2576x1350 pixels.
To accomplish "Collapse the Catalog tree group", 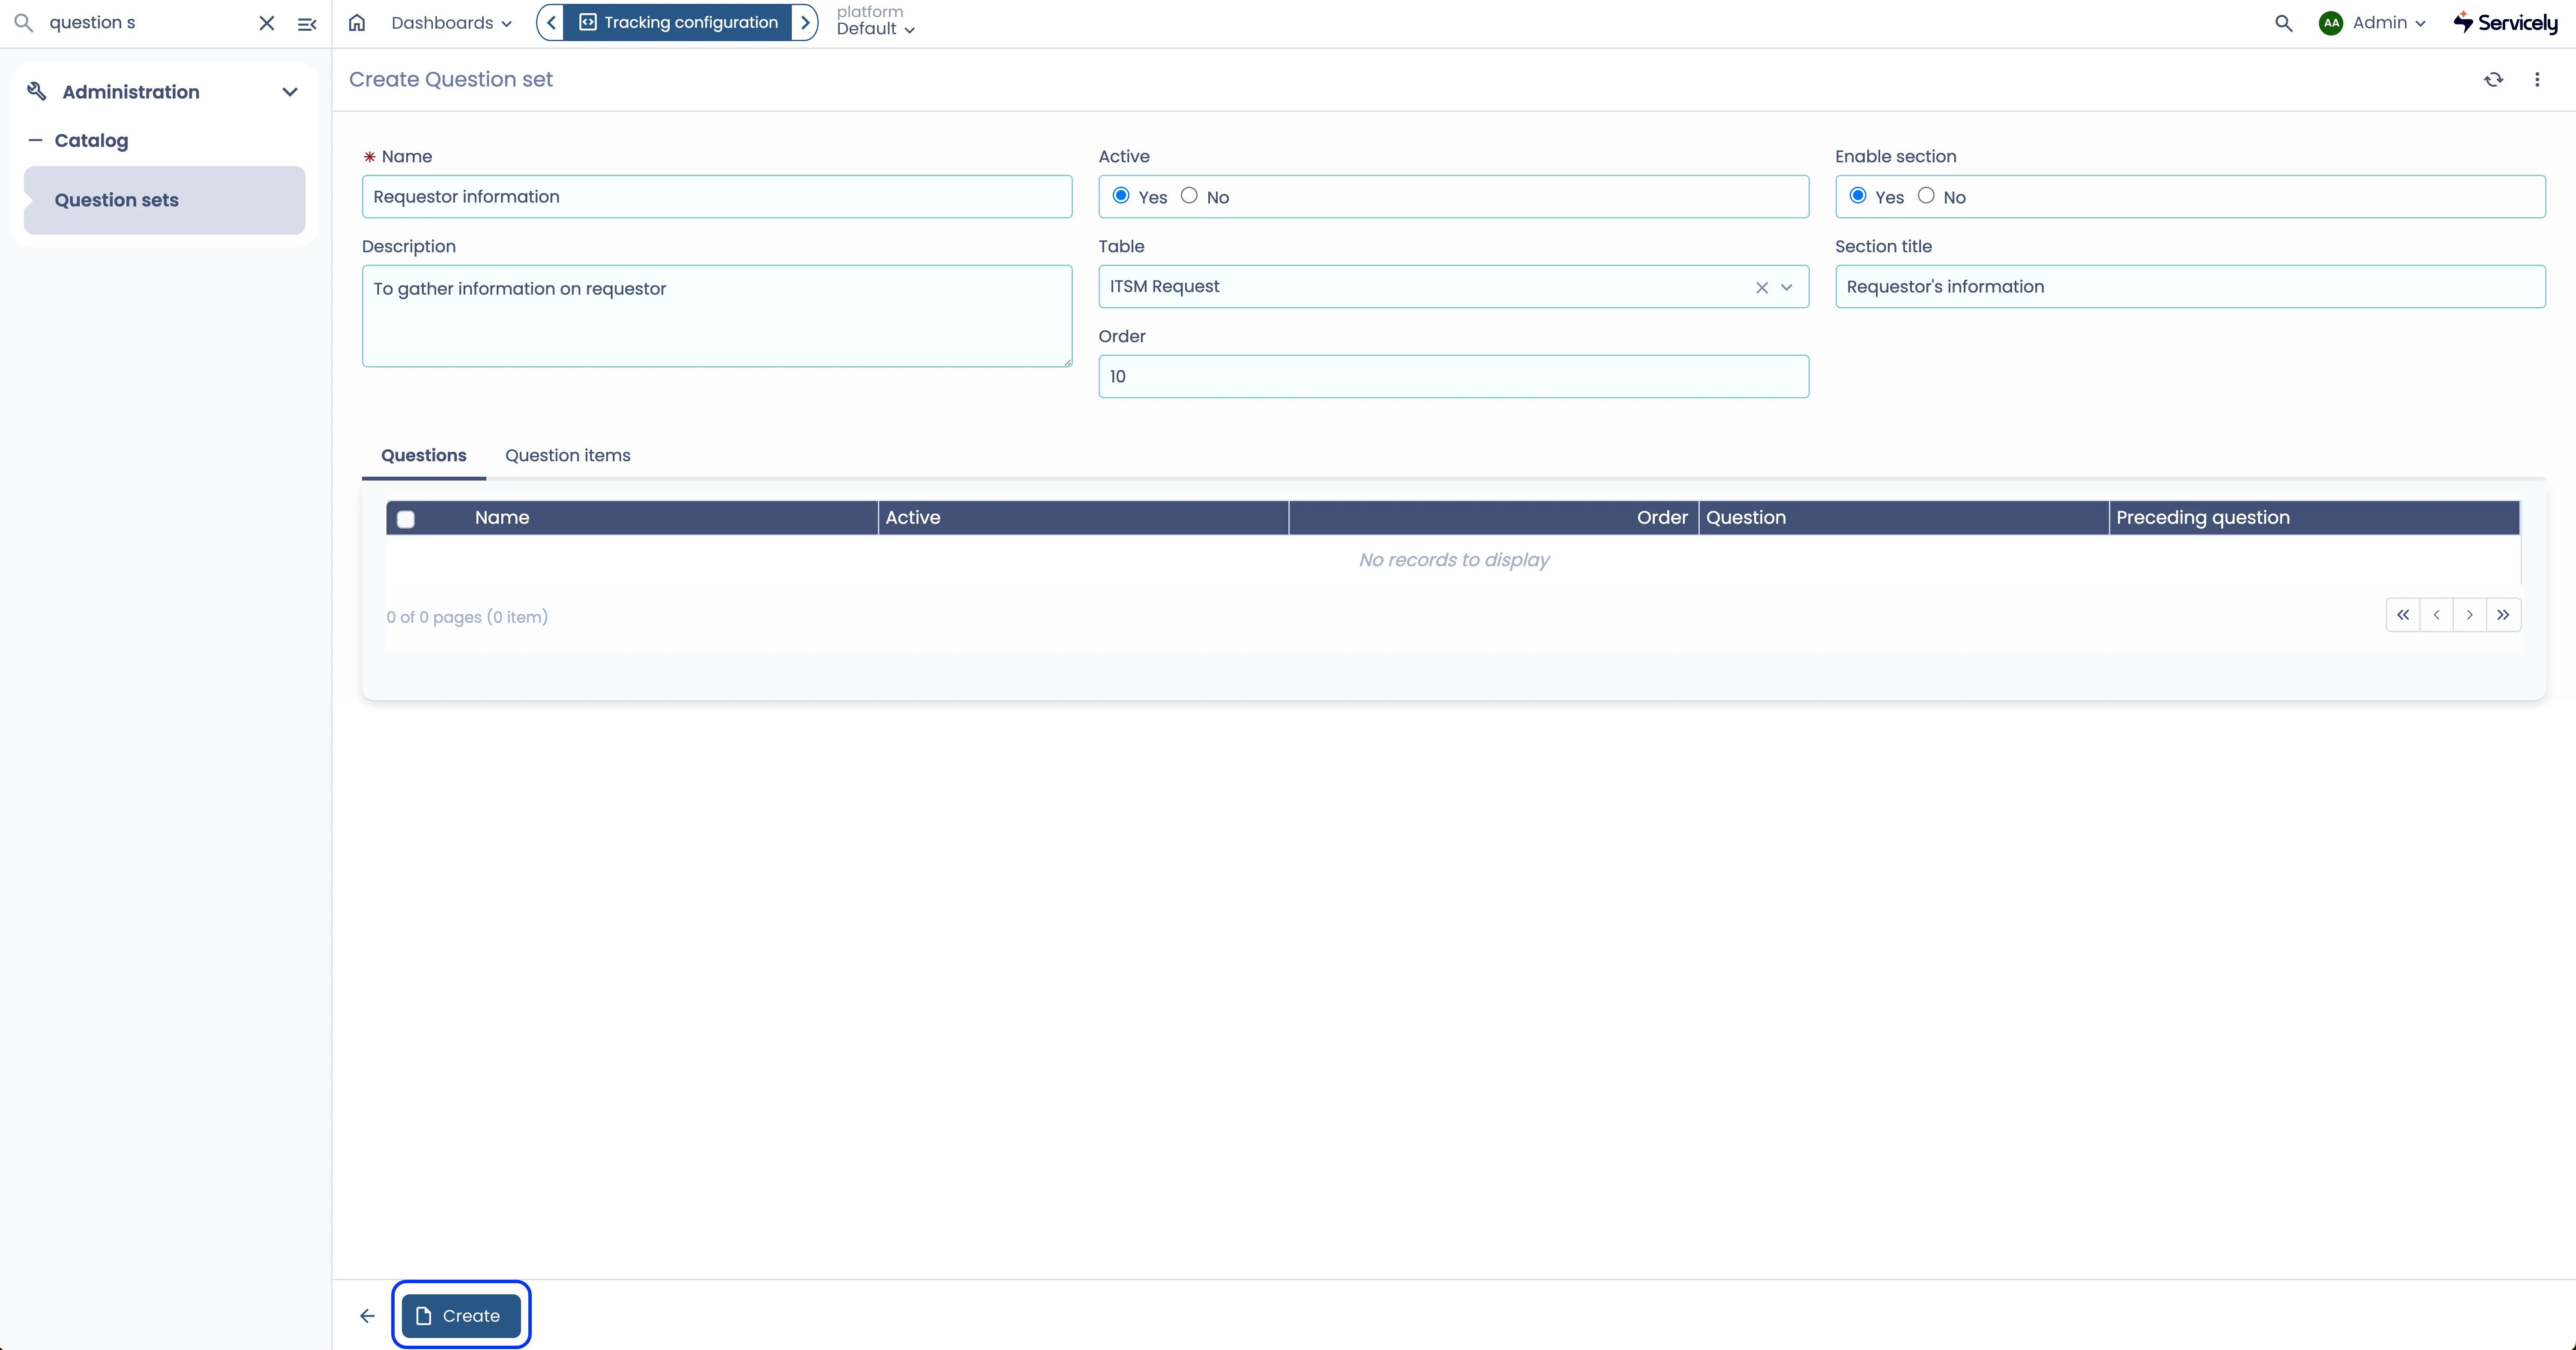I will [36, 141].
